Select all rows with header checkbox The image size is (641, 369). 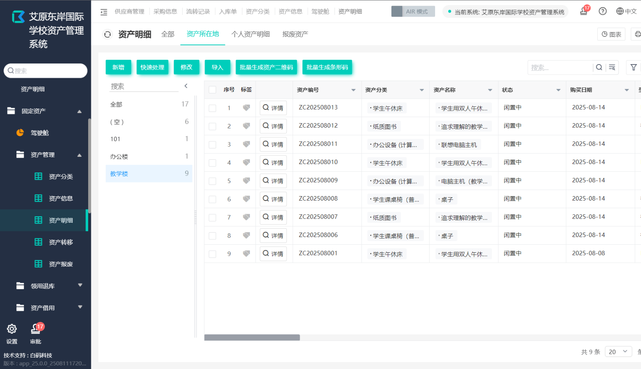tap(213, 90)
